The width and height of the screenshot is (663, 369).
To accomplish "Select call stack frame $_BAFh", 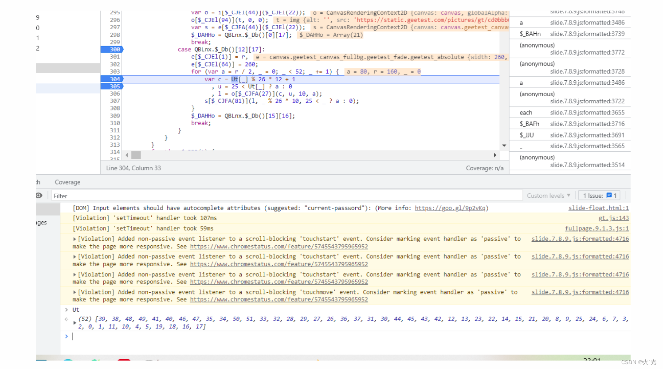I will point(570,124).
